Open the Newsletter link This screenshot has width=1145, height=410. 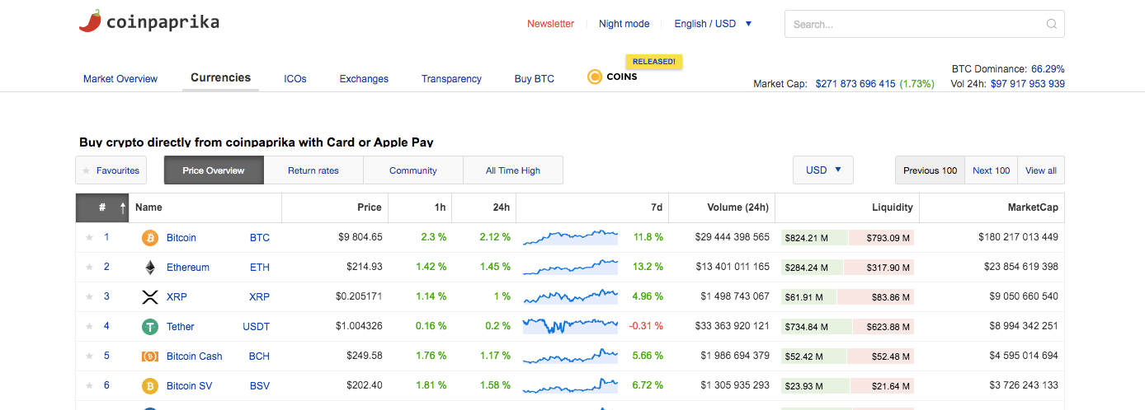point(550,24)
